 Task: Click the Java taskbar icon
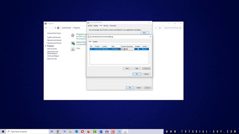[x=125, y=131]
